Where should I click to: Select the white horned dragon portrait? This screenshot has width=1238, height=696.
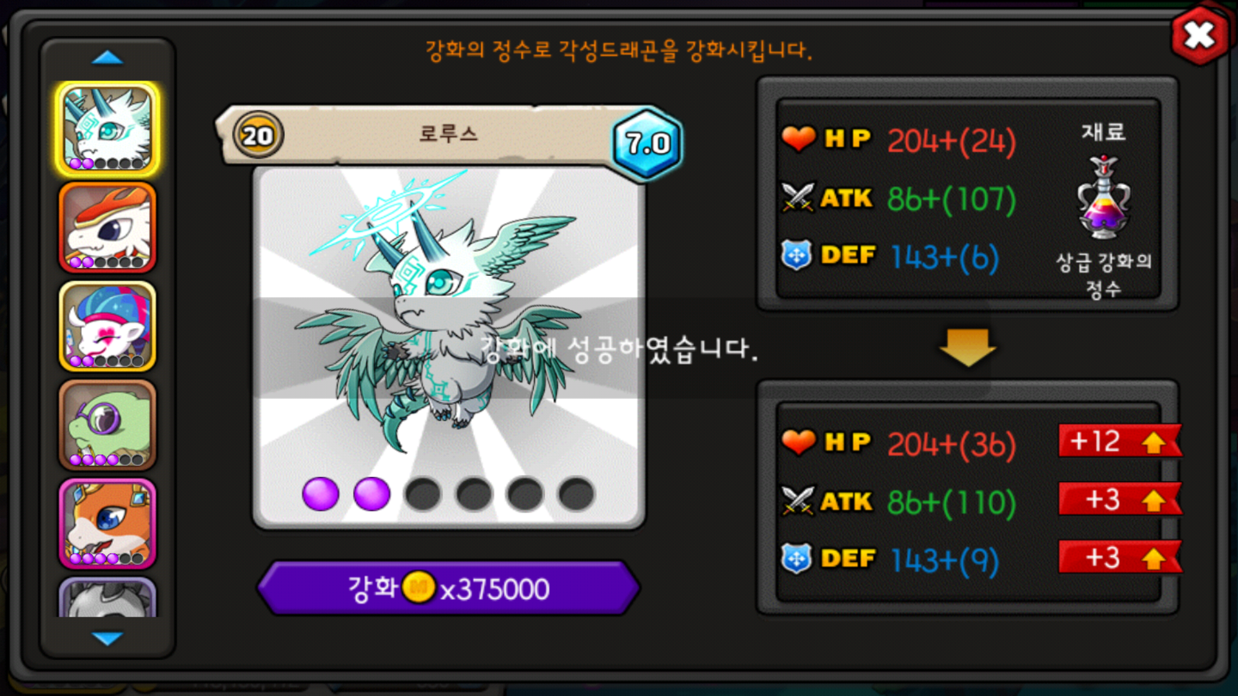coord(108,129)
